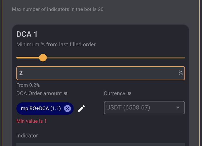Click the red Min value is 1 error
Image resolution: width=202 pixels, height=146 pixels.
coord(31,121)
